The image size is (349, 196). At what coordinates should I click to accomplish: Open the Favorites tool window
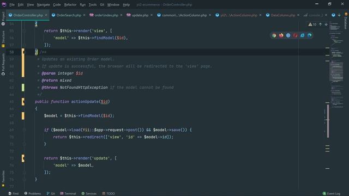(x=3, y=179)
